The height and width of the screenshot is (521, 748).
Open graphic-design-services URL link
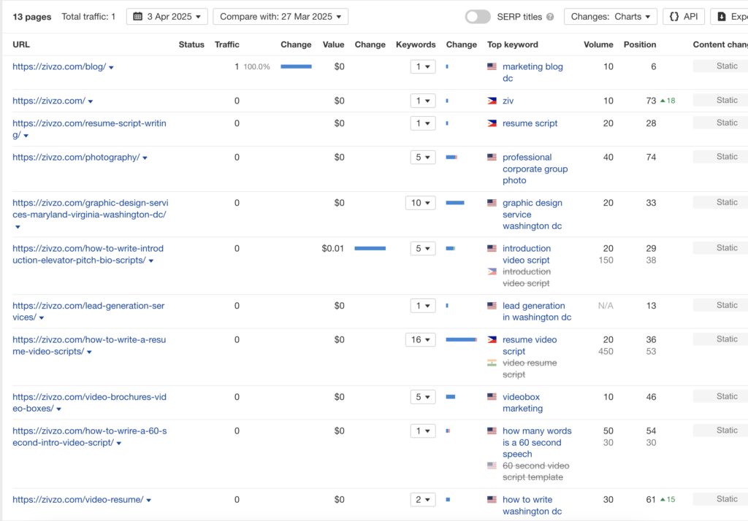90,209
